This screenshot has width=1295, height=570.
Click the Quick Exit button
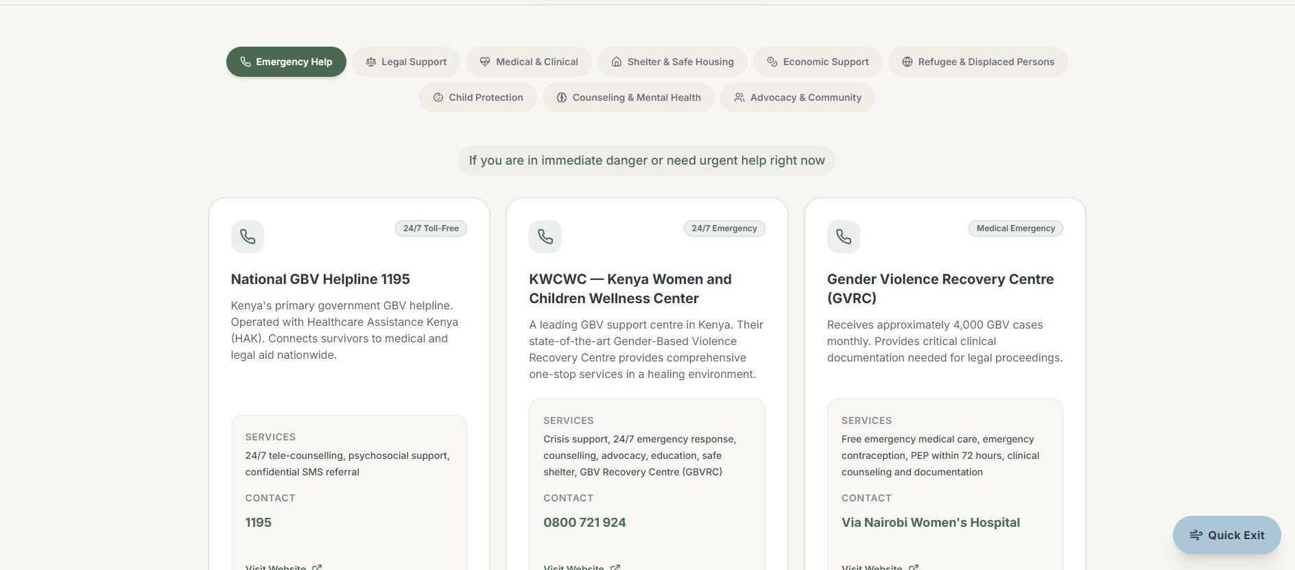(1227, 535)
